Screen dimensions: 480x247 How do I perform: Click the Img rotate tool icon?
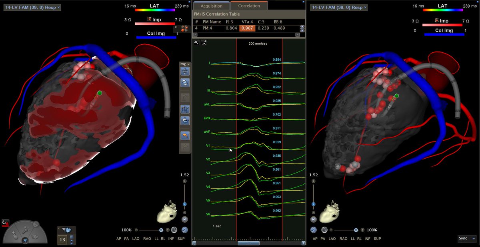tap(185, 83)
